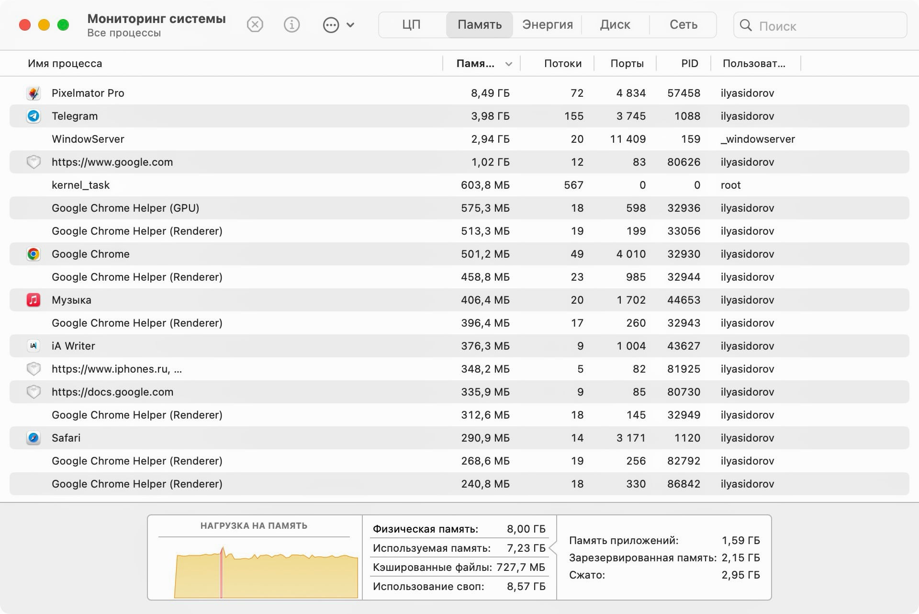Click the Pixelmator Pro app icon
This screenshot has width=919, height=614.
click(x=33, y=93)
